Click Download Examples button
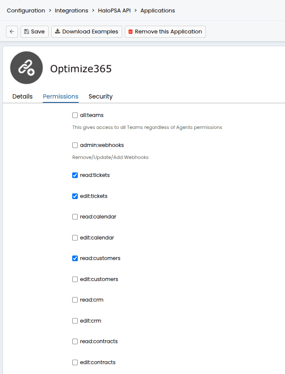The image size is (285, 374). point(87,32)
